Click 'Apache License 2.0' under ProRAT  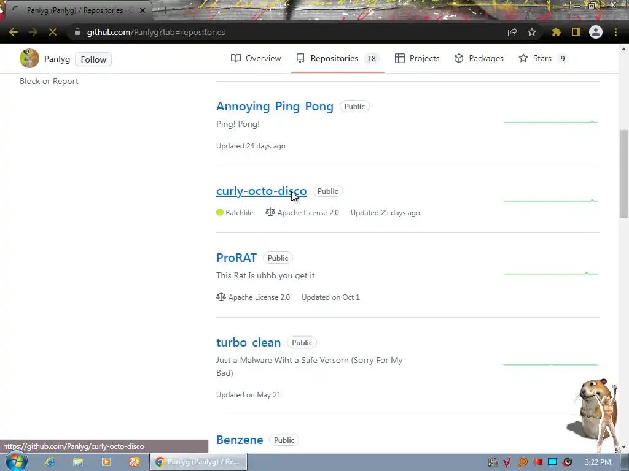(x=259, y=297)
